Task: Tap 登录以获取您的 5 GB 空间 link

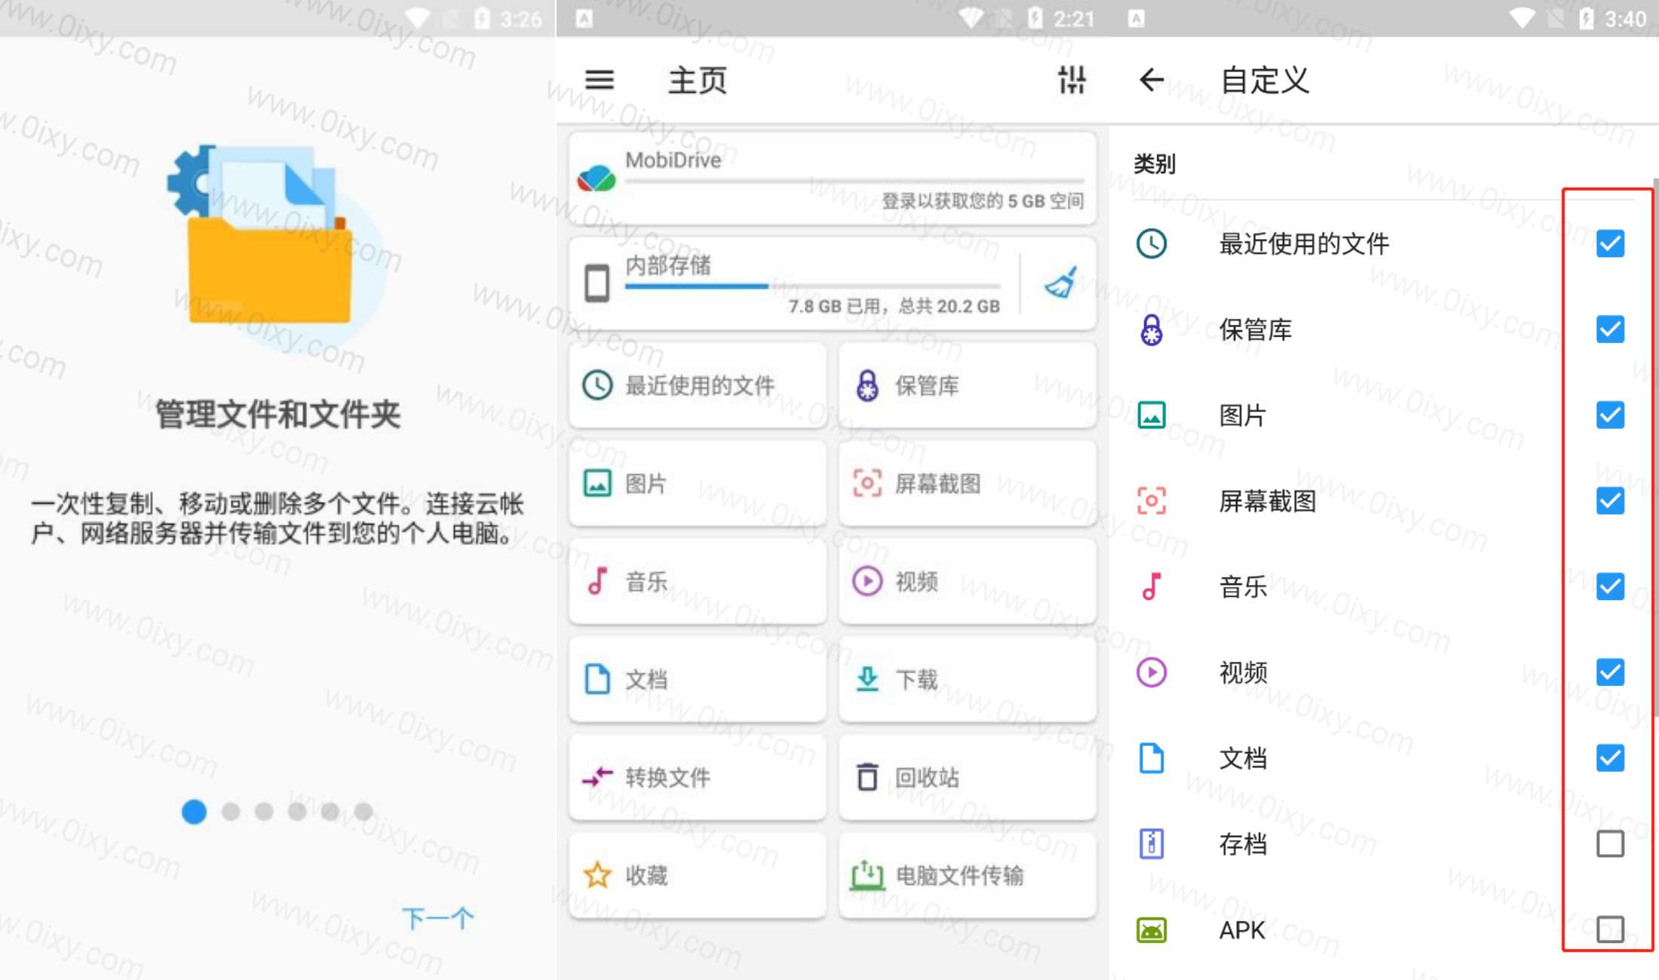Action: tap(983, 201)
